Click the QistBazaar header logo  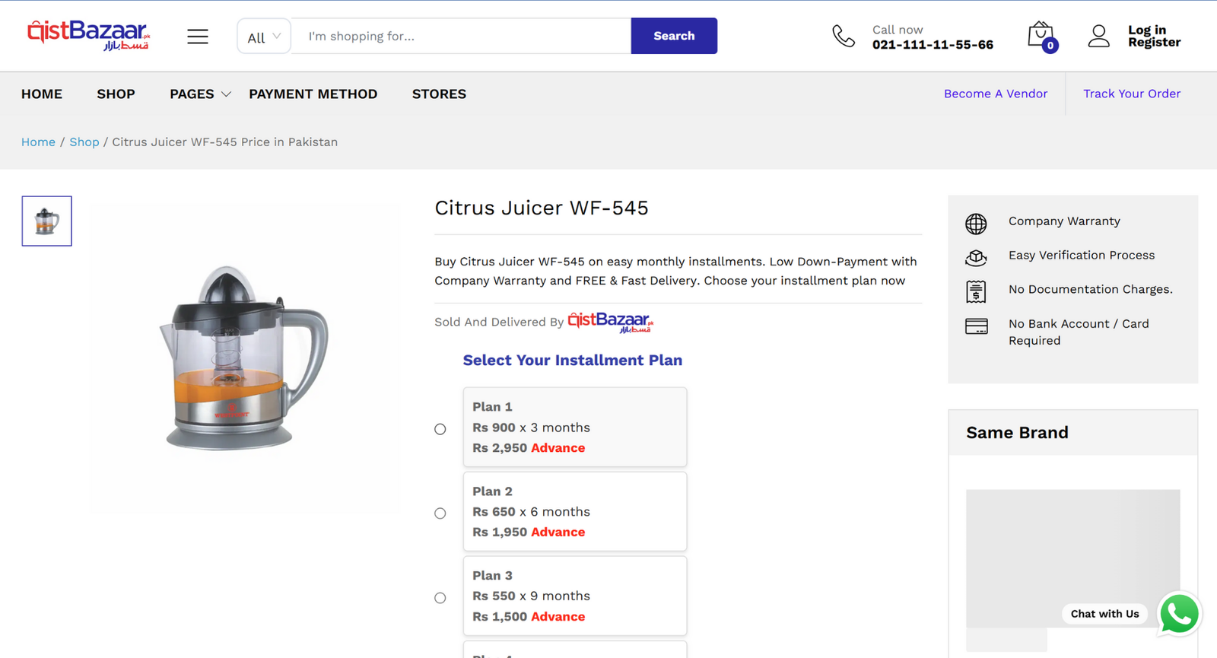(89, 35)
